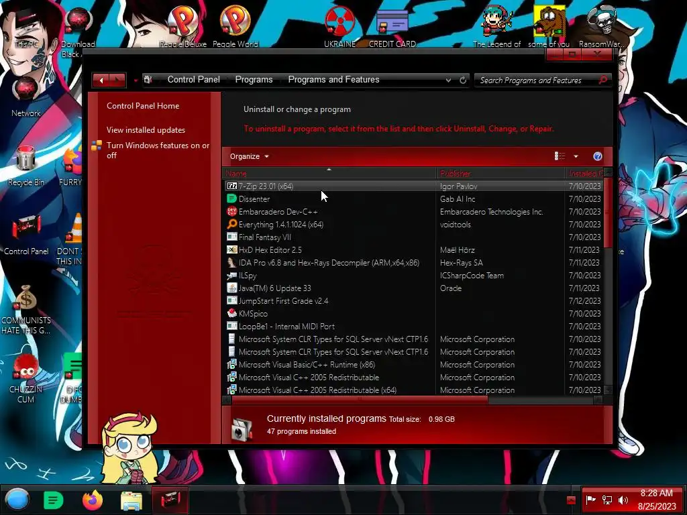Click the Everything 1.4.1.1024 magnifier icon
The image size is (687, 515).
coord(231,224)
